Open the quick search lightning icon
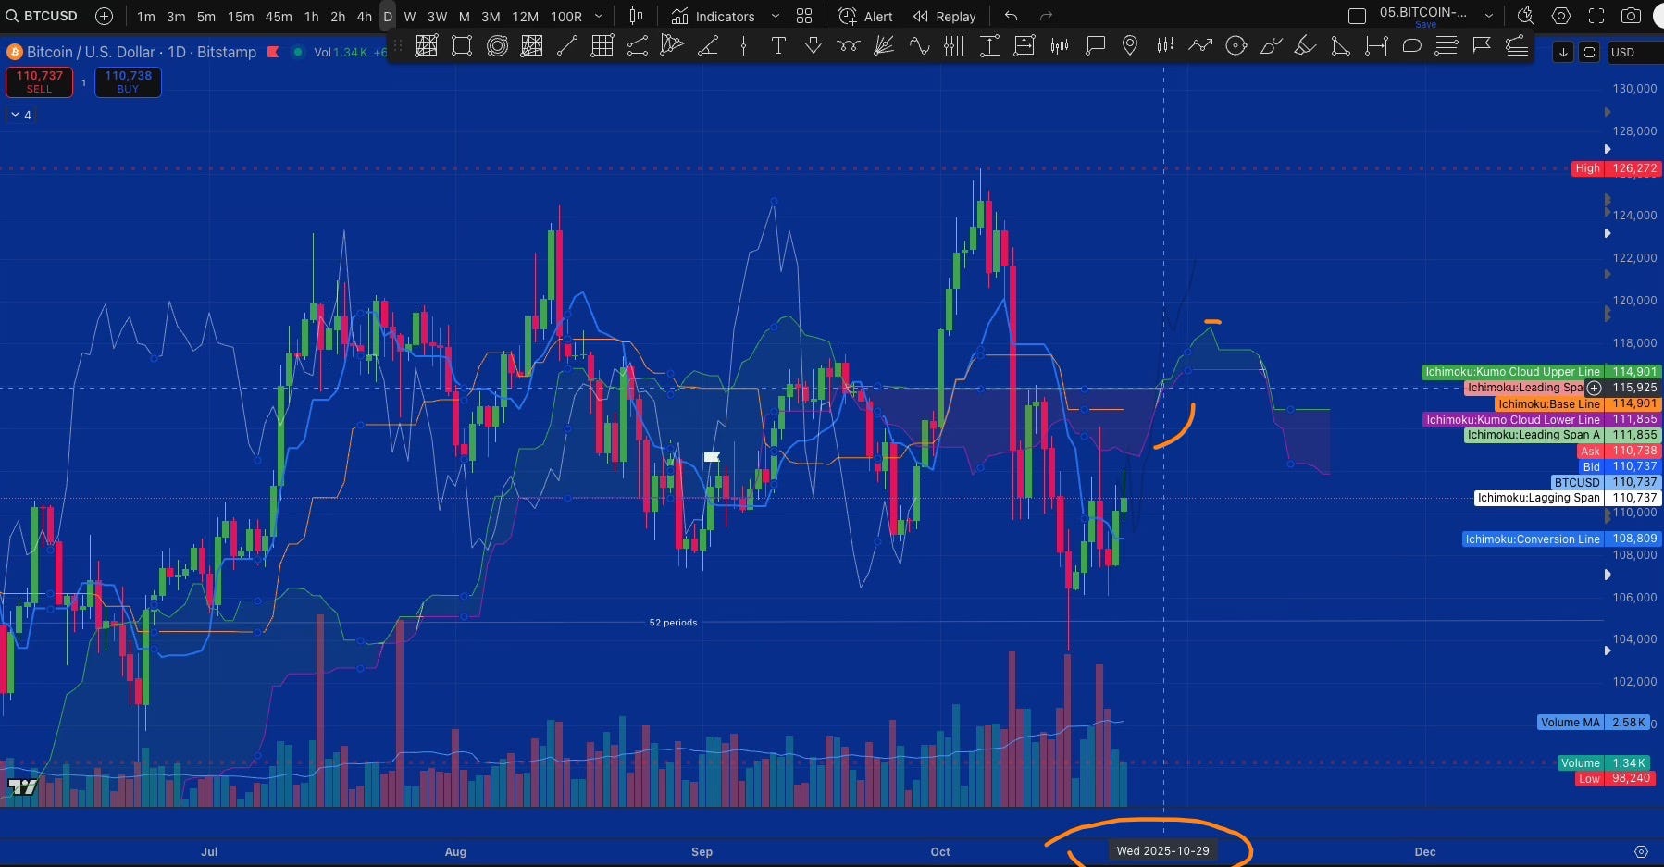 tap(1525, 16)
